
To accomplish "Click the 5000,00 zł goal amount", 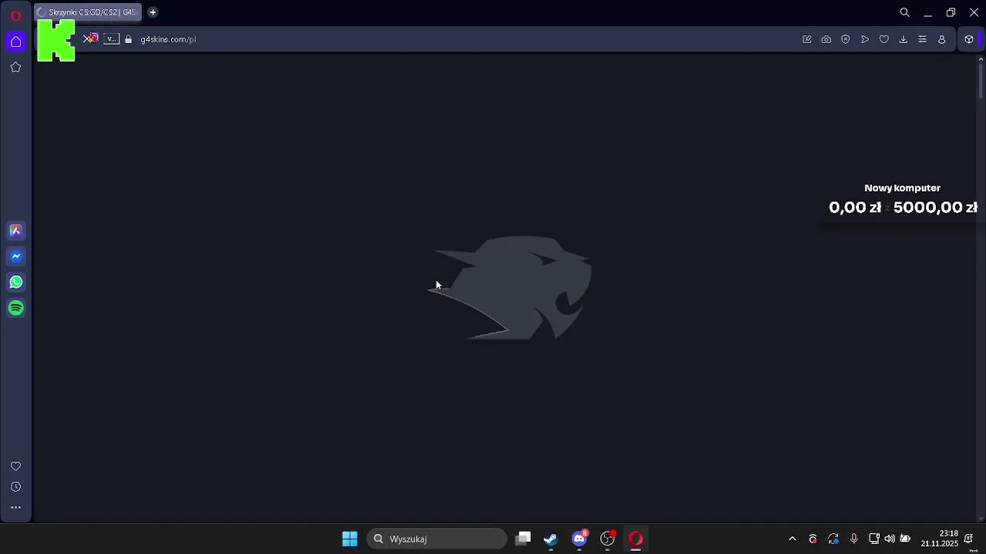I will (935, 207).
